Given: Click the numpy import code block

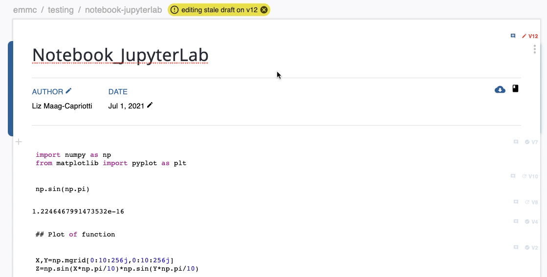Looking at the screenshot, I should tap(111, 159).
